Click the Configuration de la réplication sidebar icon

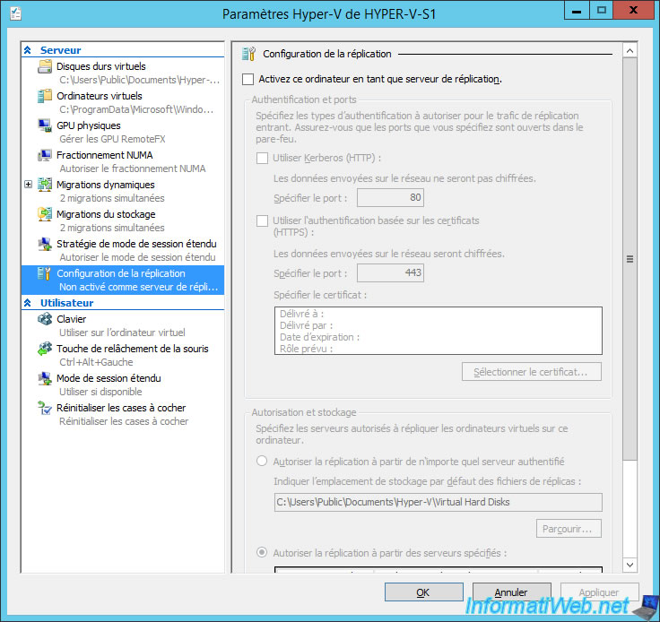click(45, 273)
